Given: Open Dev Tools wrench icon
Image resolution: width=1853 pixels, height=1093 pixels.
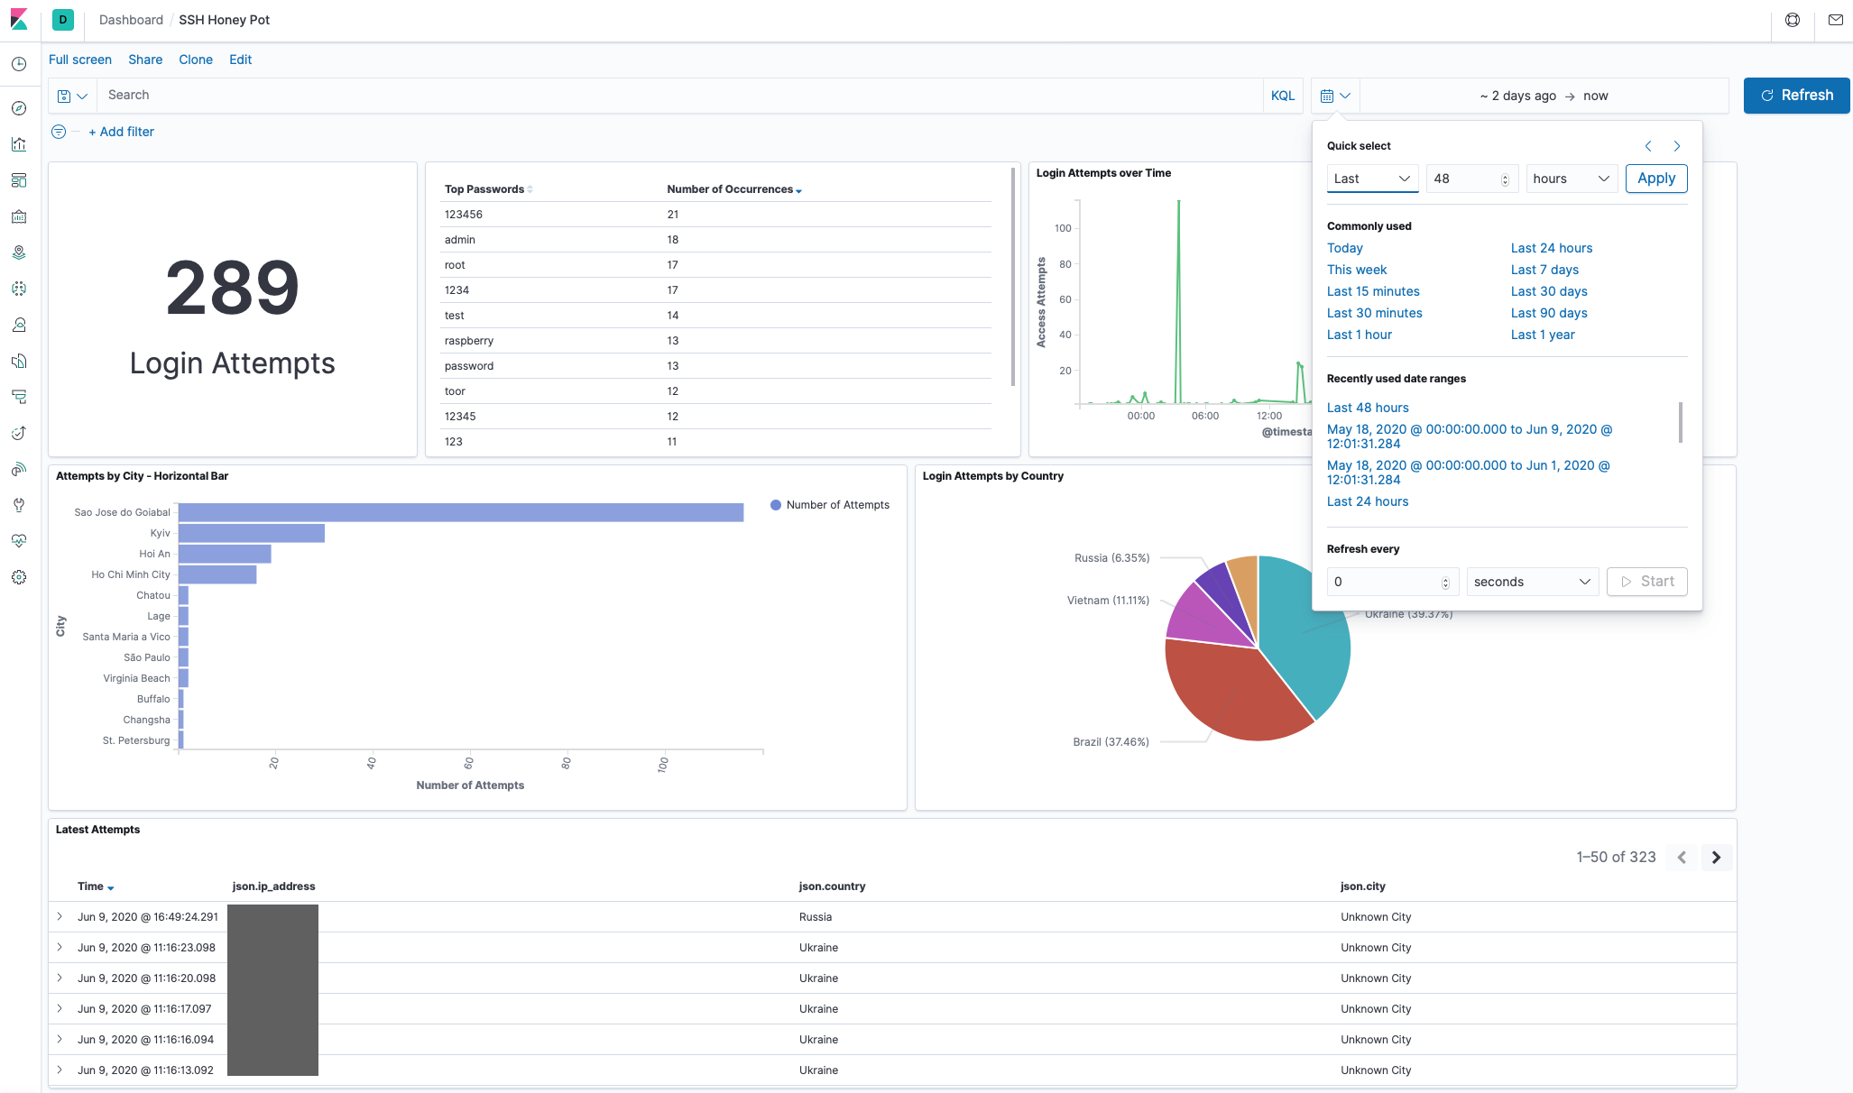Looking at the screenshot, I should point(19,505).
